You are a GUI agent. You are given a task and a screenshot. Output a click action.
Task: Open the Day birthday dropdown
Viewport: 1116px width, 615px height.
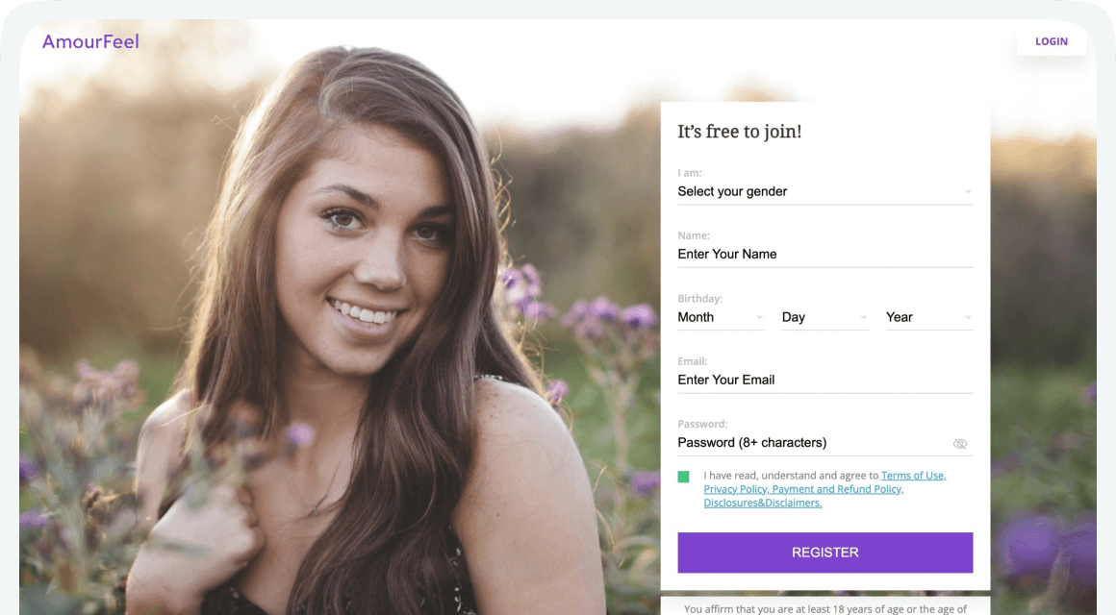824,317
